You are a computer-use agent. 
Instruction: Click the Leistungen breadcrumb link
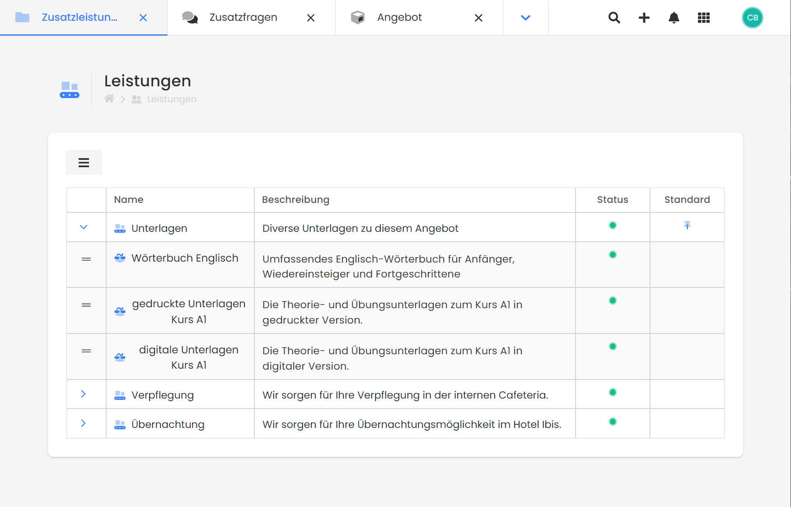(171, 99)
